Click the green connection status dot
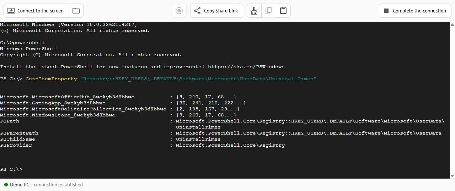 click(x=6, y=185)
